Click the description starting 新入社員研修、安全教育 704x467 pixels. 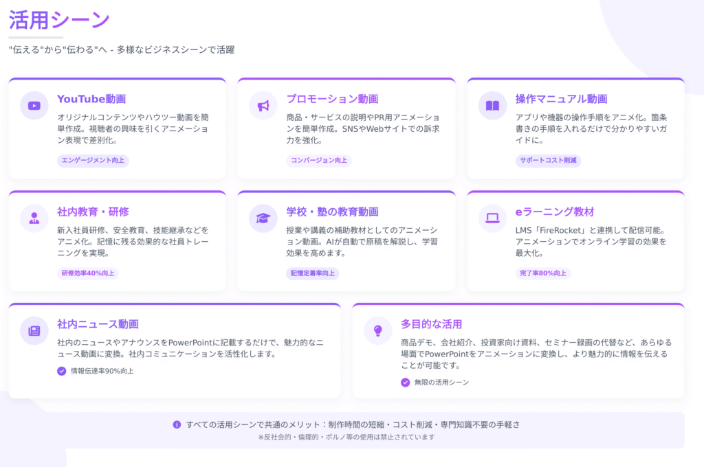point(133,241)
